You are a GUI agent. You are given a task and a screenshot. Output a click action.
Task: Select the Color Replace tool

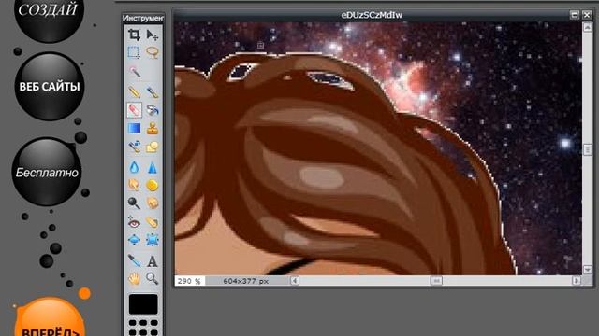click(134, 147)
